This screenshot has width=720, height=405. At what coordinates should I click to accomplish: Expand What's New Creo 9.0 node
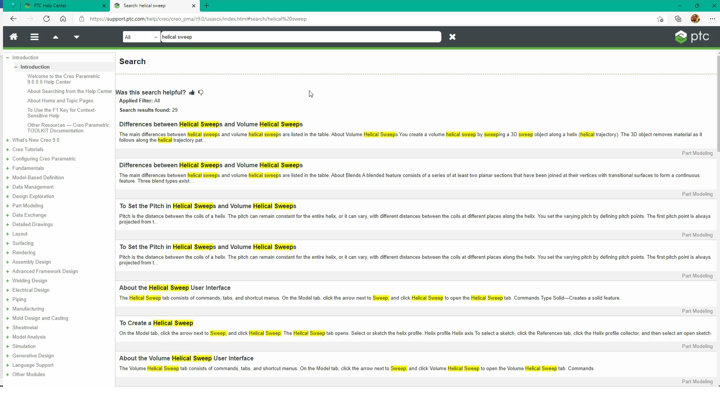[7, 140]
